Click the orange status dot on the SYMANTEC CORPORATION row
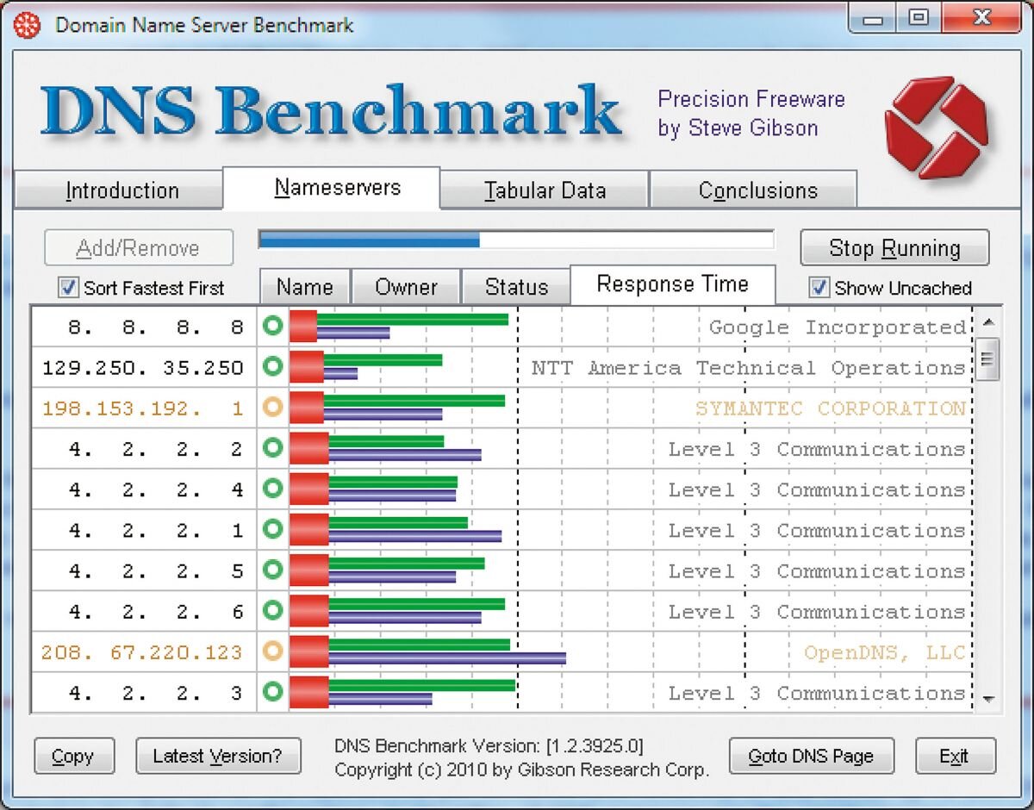 coord(274,408)
